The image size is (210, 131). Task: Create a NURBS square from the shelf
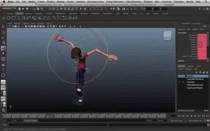pos(13,18)
